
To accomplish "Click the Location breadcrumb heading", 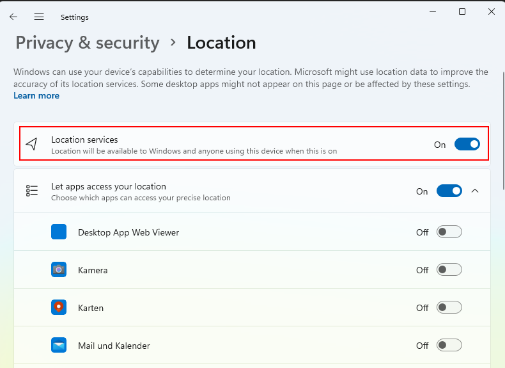I will click(x=221, y=43).
